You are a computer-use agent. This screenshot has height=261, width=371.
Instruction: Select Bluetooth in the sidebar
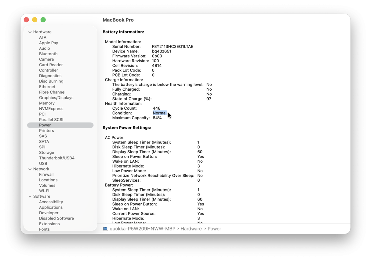[x=48, y=54]
